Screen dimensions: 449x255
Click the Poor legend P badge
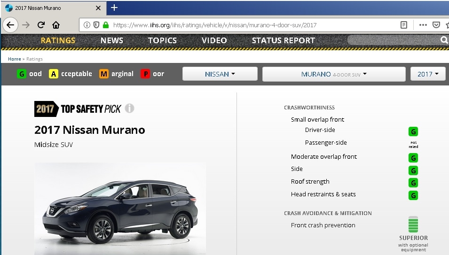pos(145,74)
